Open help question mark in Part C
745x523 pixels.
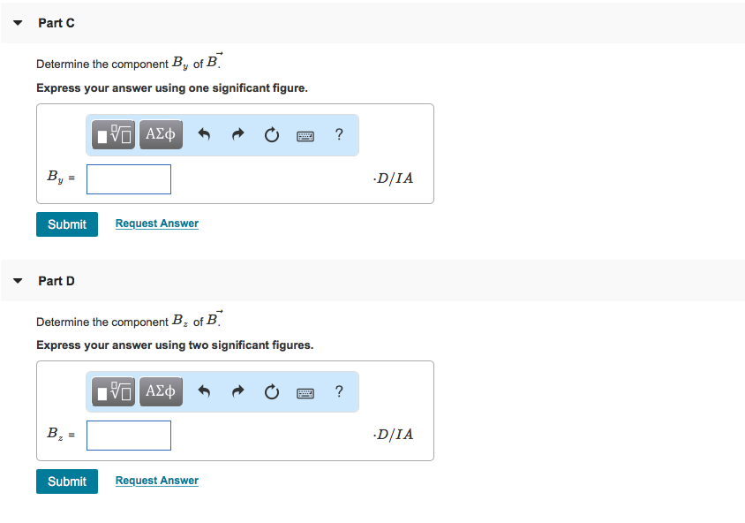pyautogui.click(x=339, y=135)
